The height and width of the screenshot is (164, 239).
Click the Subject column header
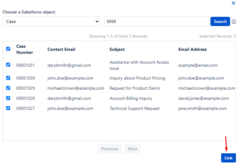click(x=117, y=49)
